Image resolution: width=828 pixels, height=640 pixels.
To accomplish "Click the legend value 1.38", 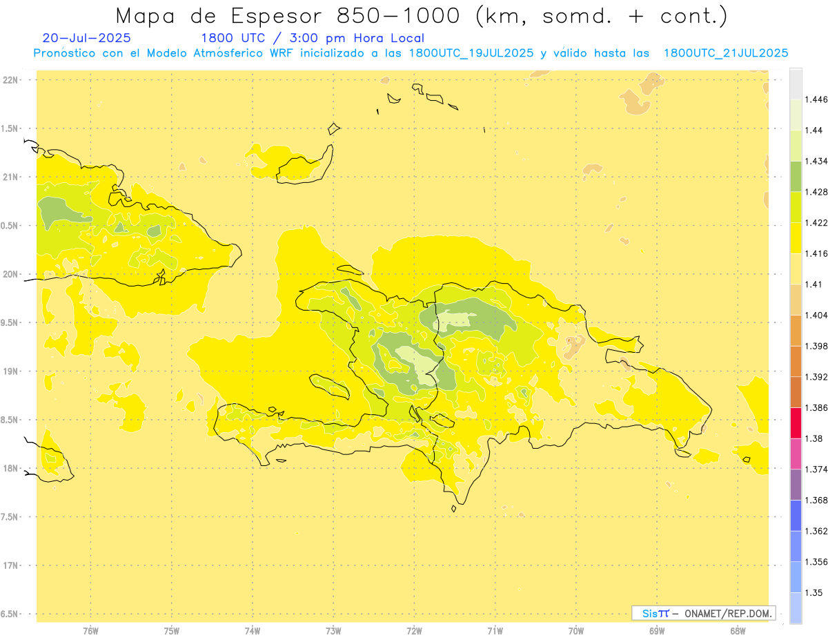I will tap(814, 438).
